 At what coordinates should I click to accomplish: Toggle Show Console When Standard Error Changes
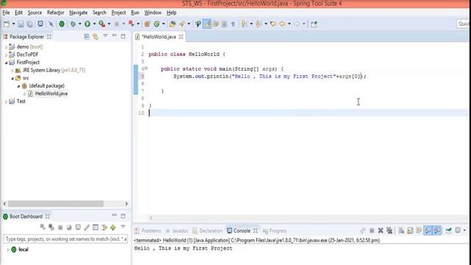coord(437,230)
